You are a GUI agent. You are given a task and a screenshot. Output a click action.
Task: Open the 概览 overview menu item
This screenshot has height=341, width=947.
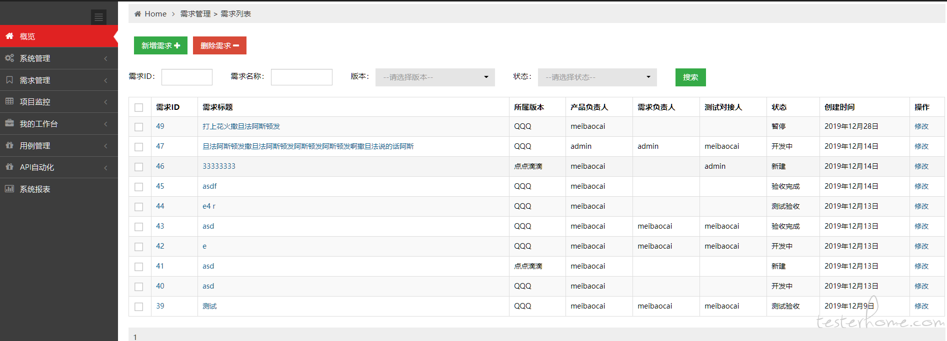(59, 36)
